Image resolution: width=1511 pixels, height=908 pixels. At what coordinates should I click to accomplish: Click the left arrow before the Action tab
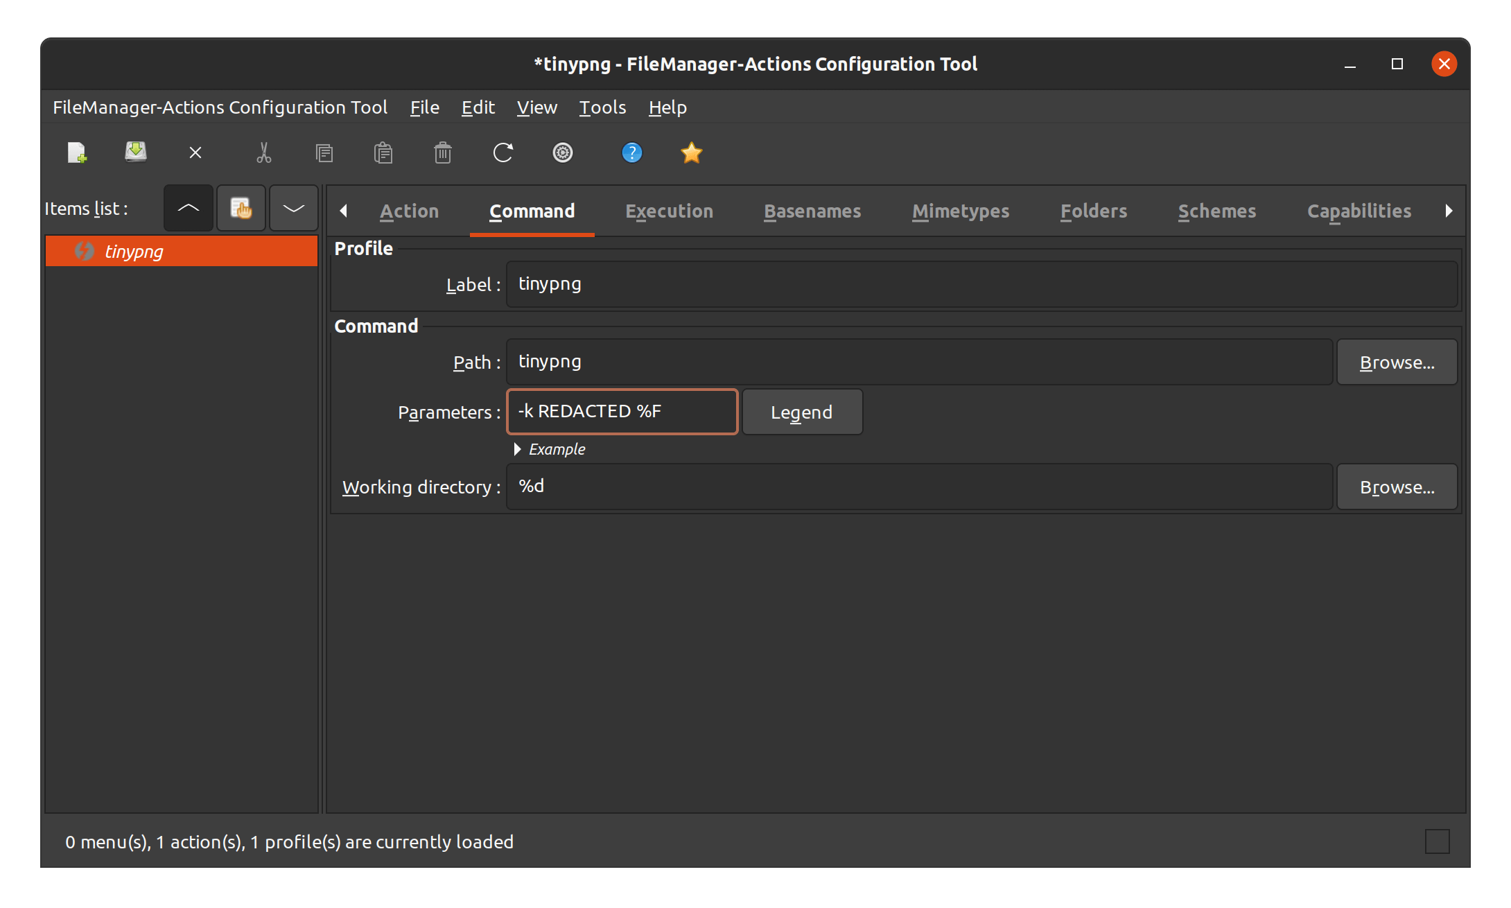344,211
